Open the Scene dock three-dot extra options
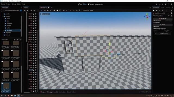 [37, 11]
